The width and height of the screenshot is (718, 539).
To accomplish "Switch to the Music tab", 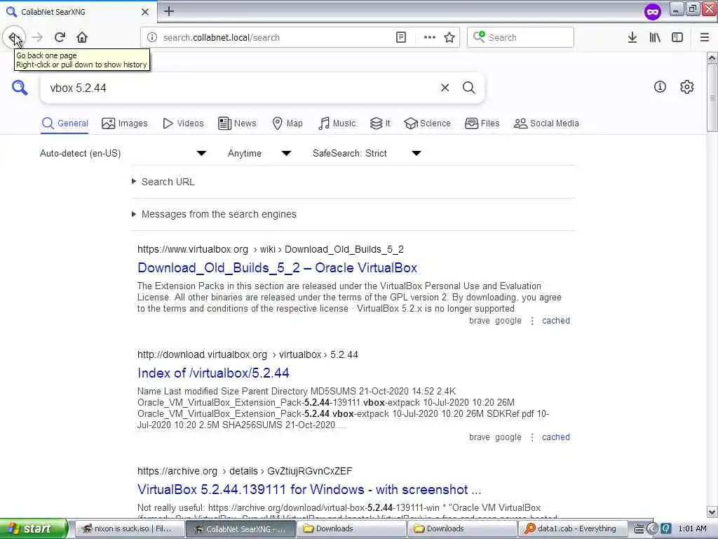I will coord(337,124).
